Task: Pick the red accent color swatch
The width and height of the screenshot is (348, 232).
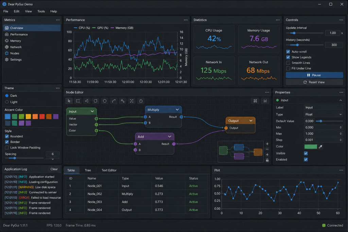Action: (42, 117)
